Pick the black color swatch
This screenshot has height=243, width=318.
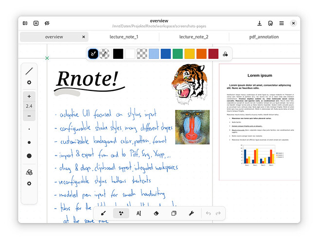click(x=118, y=54)
